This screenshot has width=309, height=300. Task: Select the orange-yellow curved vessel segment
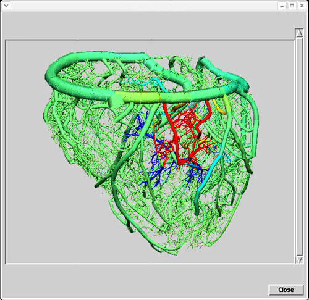[x=219, y=107]
